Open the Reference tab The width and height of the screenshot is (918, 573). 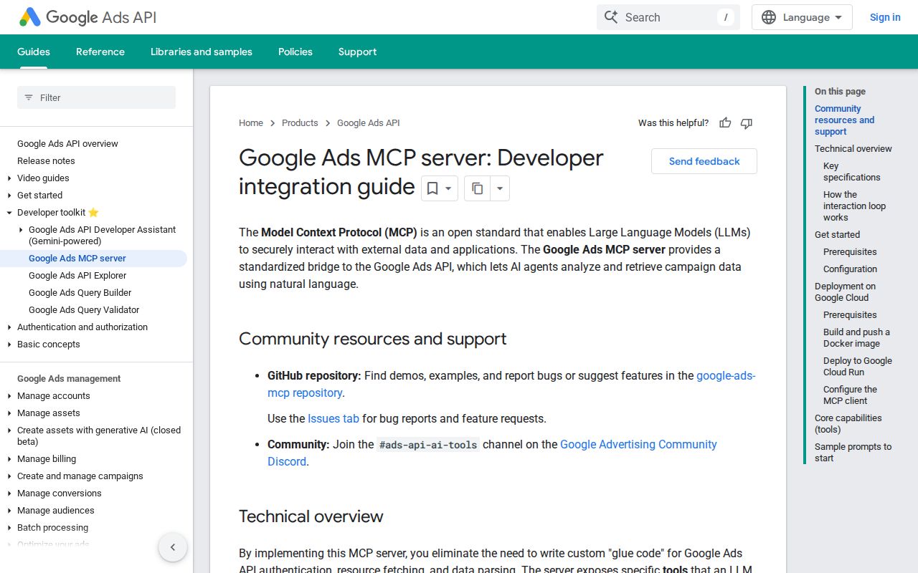click(100, 52)
